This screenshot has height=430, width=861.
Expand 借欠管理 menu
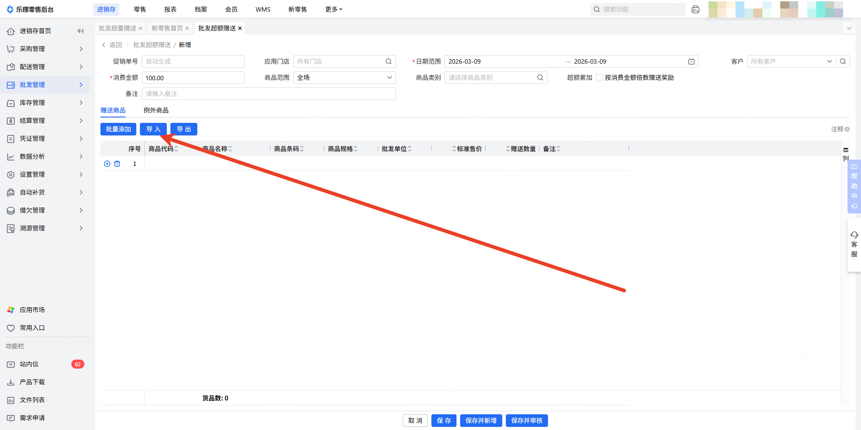coord(45,210)
